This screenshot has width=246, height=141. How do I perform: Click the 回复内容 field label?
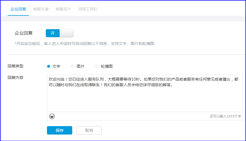tap(15, 78)
